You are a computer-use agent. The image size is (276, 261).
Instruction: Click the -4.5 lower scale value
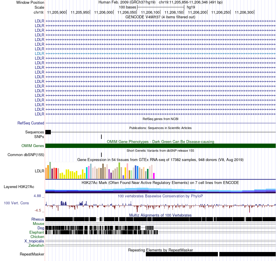point(38,210)
